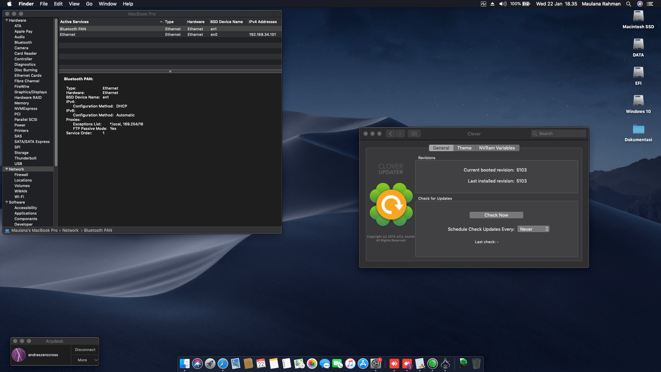Open the Windows 10 drive on desktop

pos(638,101)
